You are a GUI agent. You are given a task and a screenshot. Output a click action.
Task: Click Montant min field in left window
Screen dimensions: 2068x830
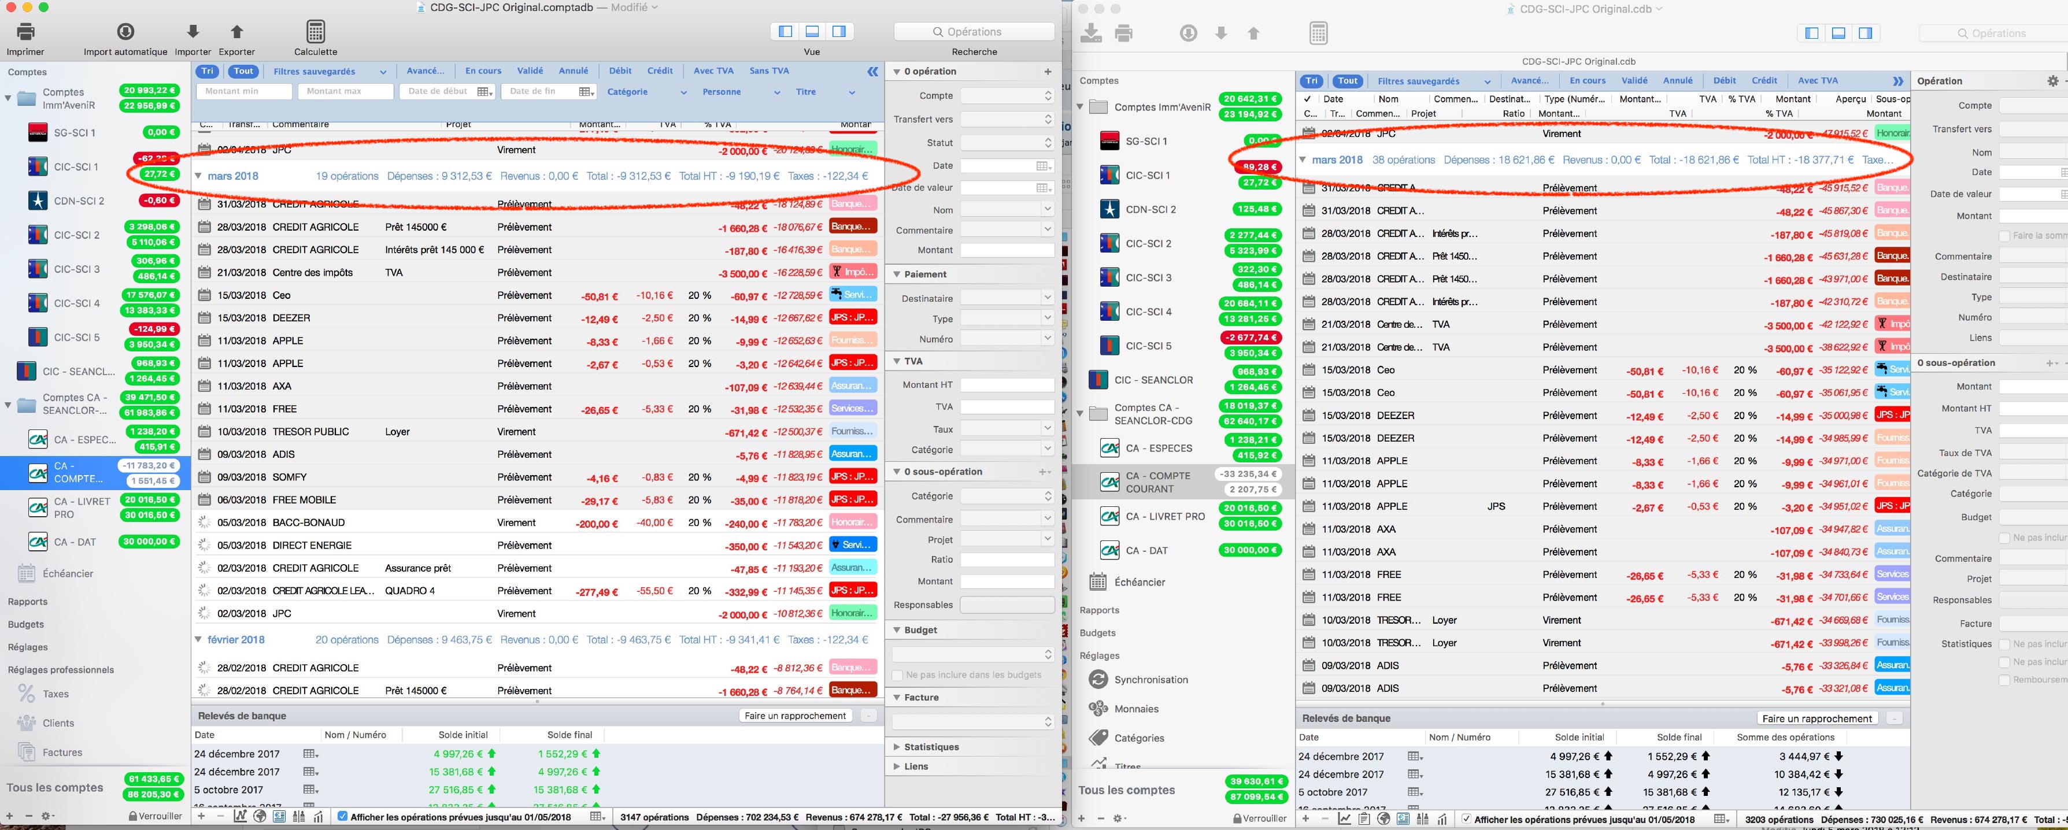point(244,91)
